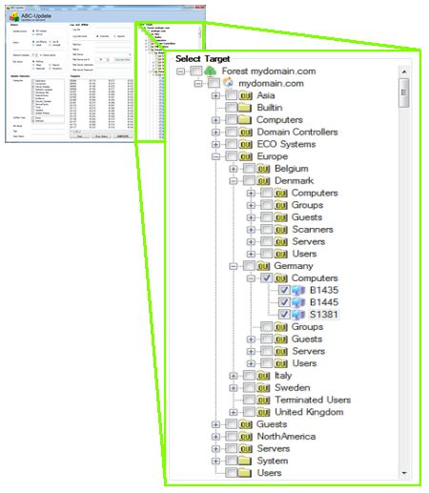Click the Forest mydomain.com tree icon
The width and height of the screenshot is (429, 493).
click(211, 71)
